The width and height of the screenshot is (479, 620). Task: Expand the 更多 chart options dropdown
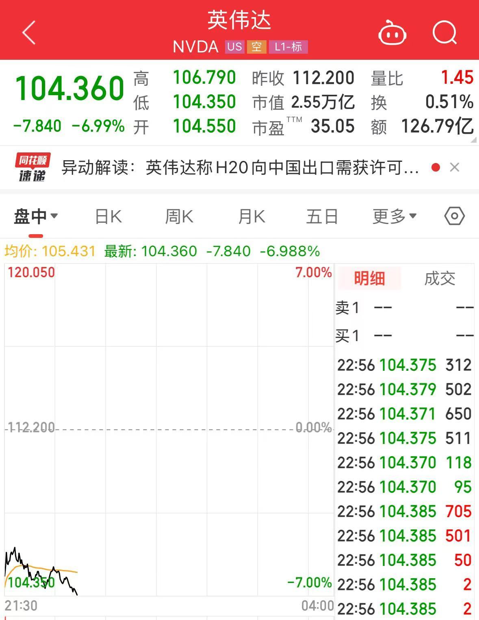[395, 216]
